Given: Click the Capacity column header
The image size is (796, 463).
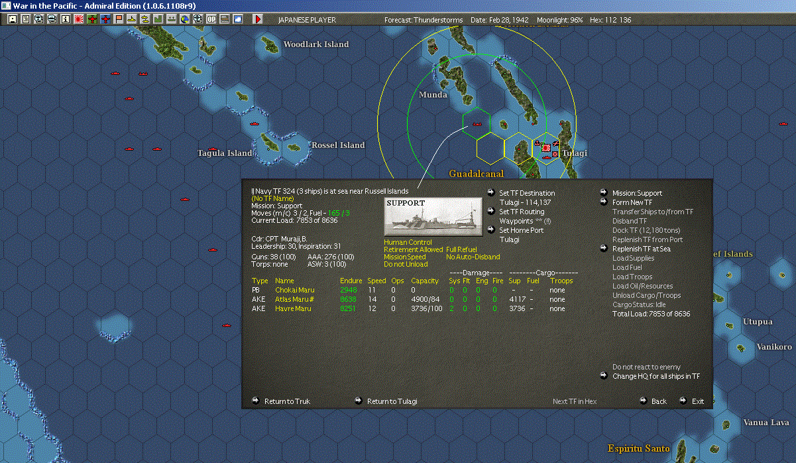Looking at the screenshot, I should (x=425, y=281).
